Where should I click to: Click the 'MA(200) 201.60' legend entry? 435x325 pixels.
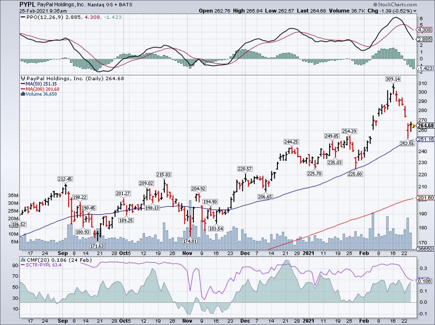click(42, 89)
